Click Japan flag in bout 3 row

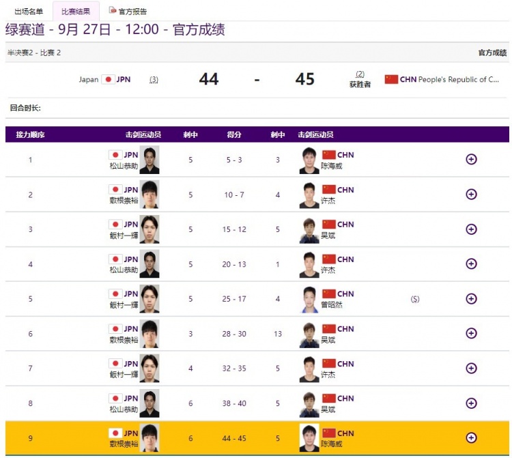click(x=115, y=225)
